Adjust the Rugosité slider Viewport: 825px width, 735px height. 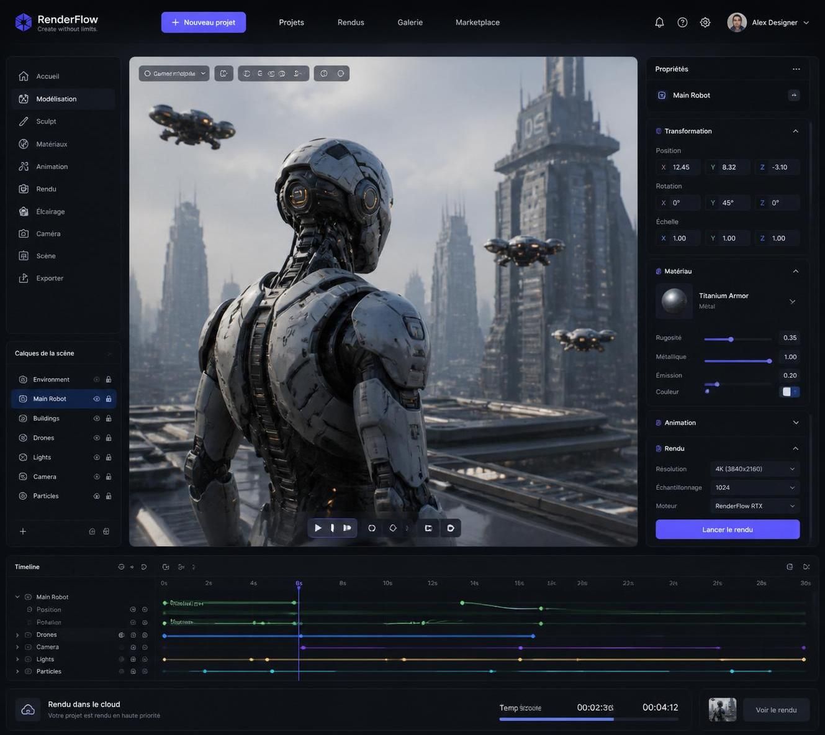click(737, 339)
